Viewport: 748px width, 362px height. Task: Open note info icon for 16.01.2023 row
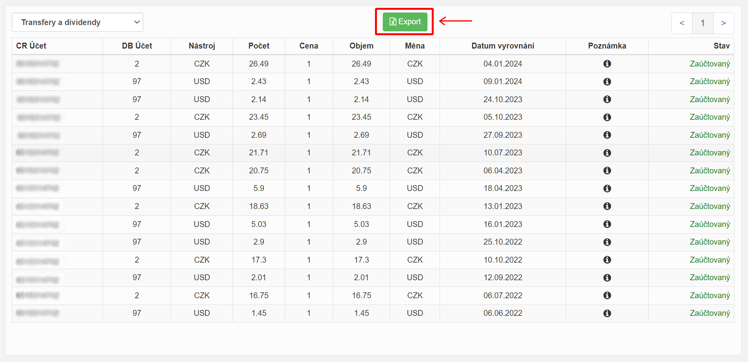(x=607, y=224)
